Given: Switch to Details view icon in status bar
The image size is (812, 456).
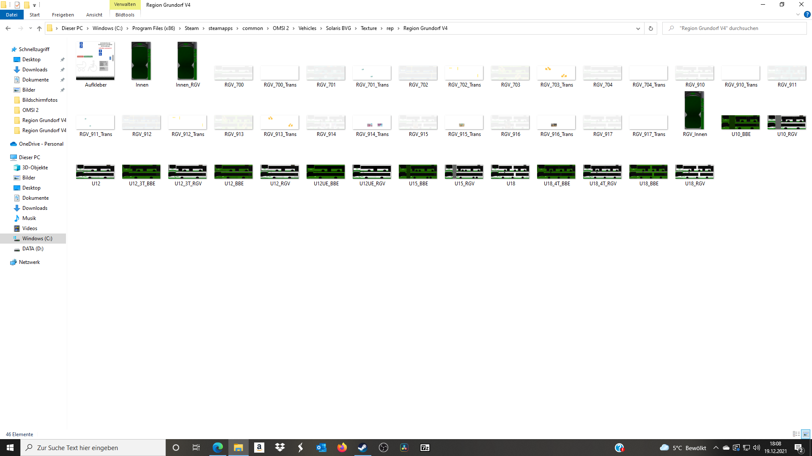Looking at the screenshot, I should pos(796,434).
